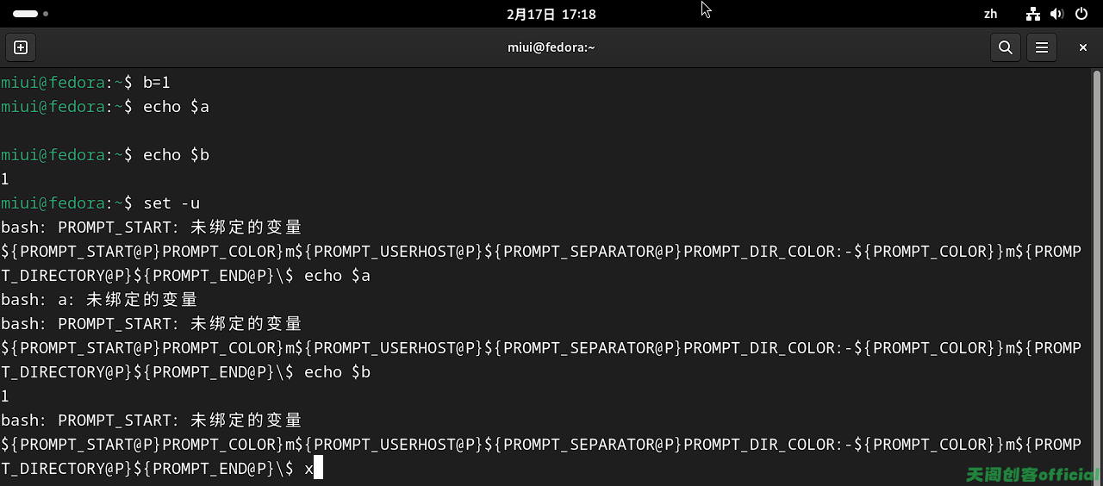1103x486 pixels.
Task: Click the wired network status icon
Action: pos(1033,14)
